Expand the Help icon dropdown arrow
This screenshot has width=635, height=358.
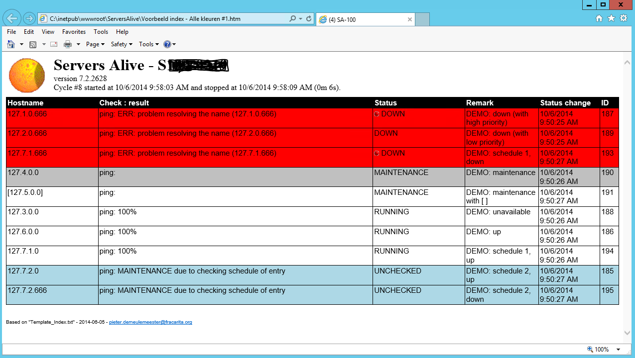[174, 44]
